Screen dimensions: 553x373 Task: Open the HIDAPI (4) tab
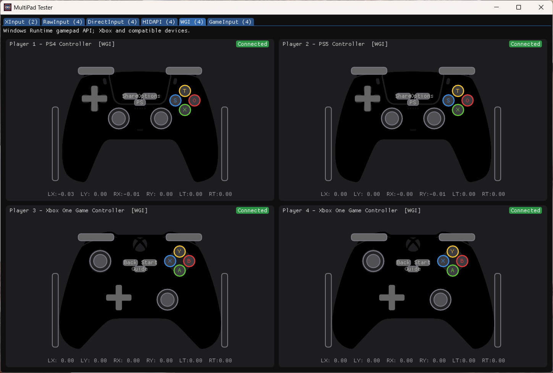[158, 22]
